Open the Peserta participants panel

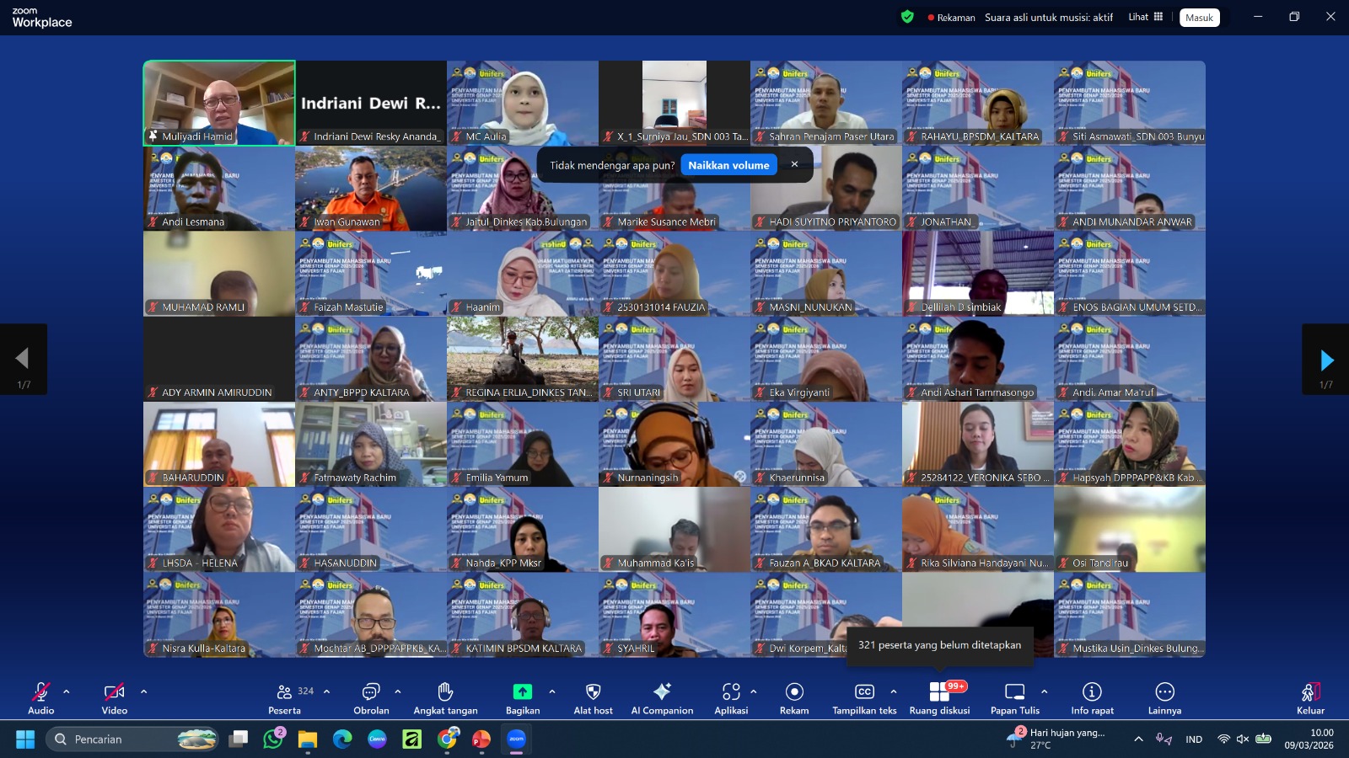click(285, 697)
